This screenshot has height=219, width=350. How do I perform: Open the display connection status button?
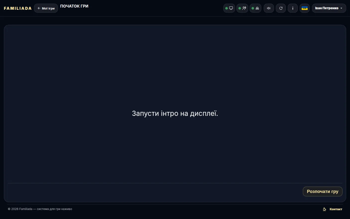pyautogui.click(x=229, y=8)
